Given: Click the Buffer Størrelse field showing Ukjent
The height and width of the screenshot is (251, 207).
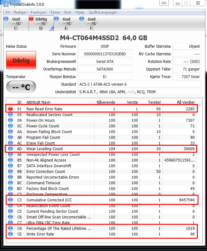Looking at the screenshot, I should 187,46.
